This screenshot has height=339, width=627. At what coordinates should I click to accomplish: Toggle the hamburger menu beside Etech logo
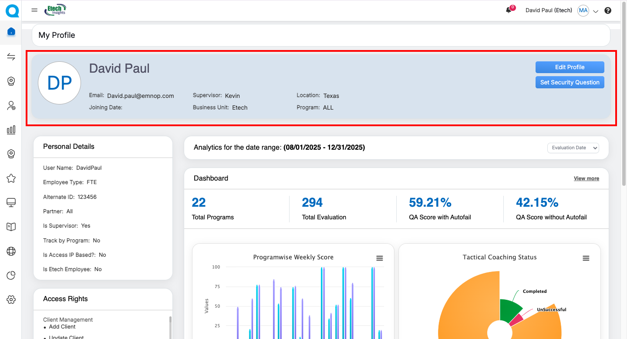(34, 10)
